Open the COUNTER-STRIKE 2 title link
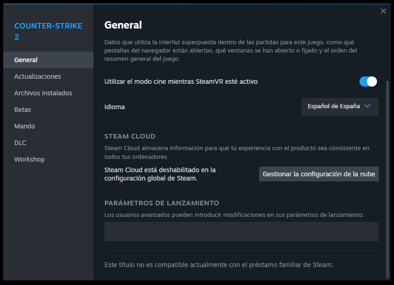 click(48, 31)
